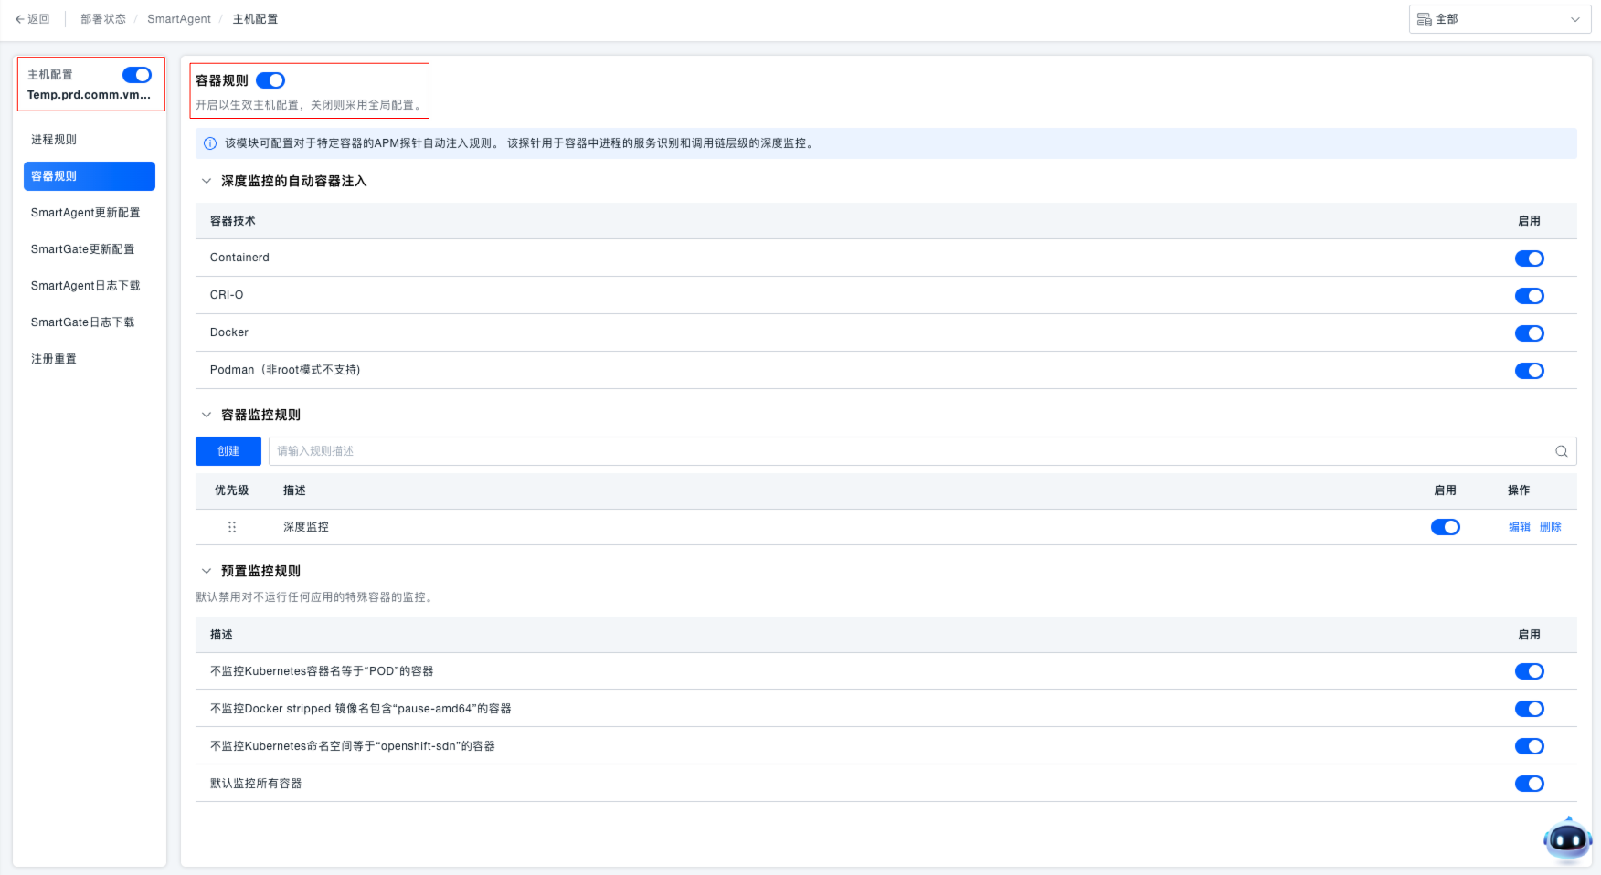
Task: Click the info icon in the blue banner
Action: (210, 143)
